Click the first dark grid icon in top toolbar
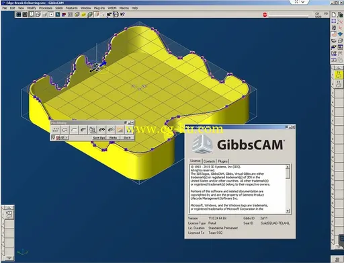The height and width of the screenshot is (263, 344). pos(19,15)
